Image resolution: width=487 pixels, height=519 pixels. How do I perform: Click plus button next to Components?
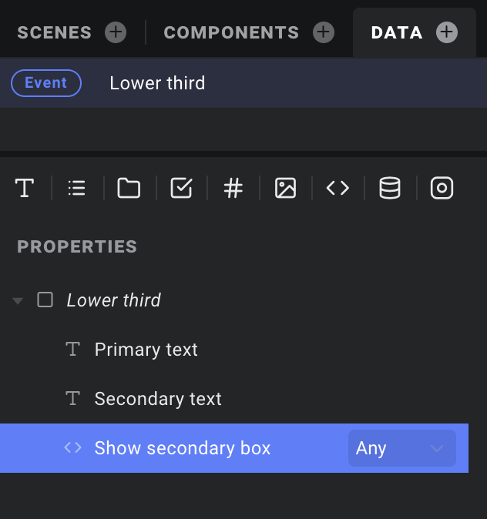click(324, 32)
